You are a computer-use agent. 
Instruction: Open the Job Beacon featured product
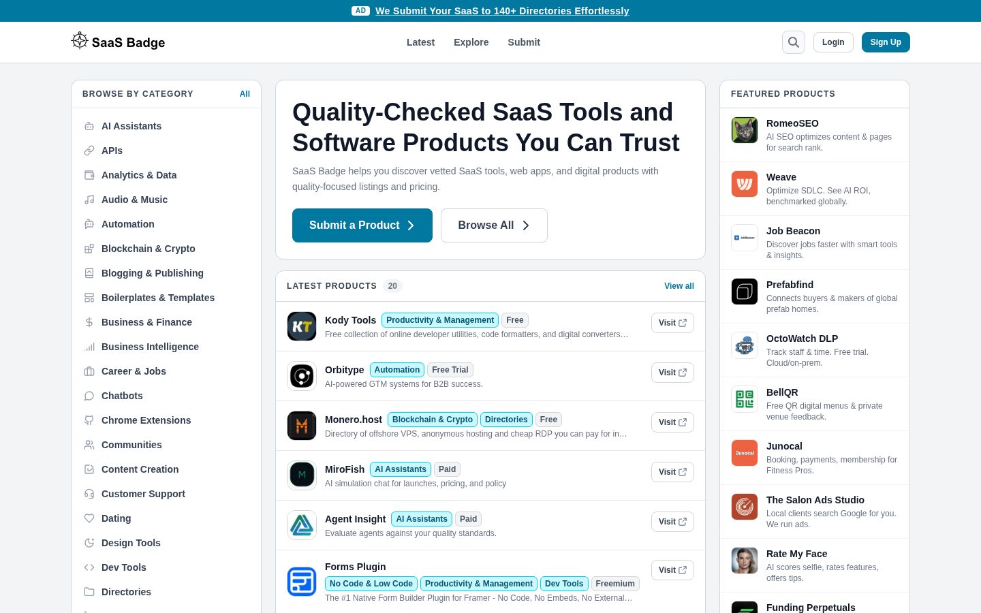point(815,242)
